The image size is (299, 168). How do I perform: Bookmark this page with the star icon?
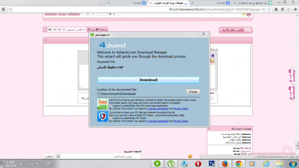point(11,9)
